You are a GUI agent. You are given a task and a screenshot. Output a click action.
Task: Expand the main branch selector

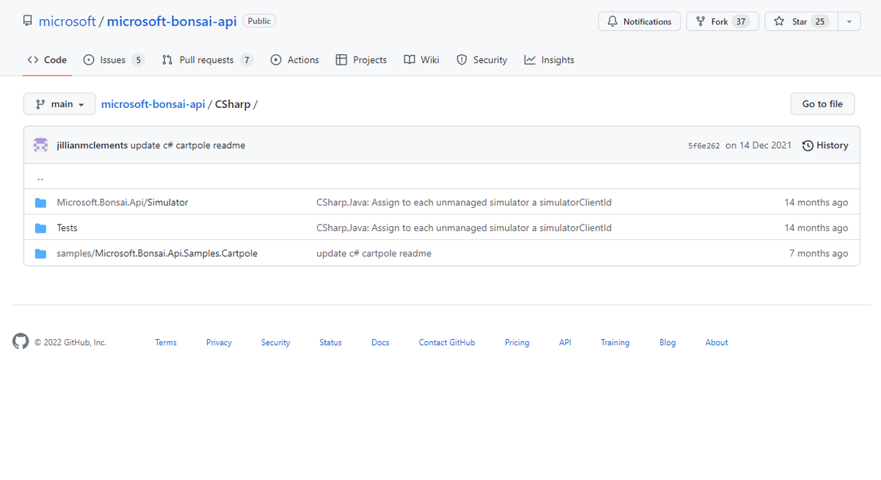pos(59,104)
